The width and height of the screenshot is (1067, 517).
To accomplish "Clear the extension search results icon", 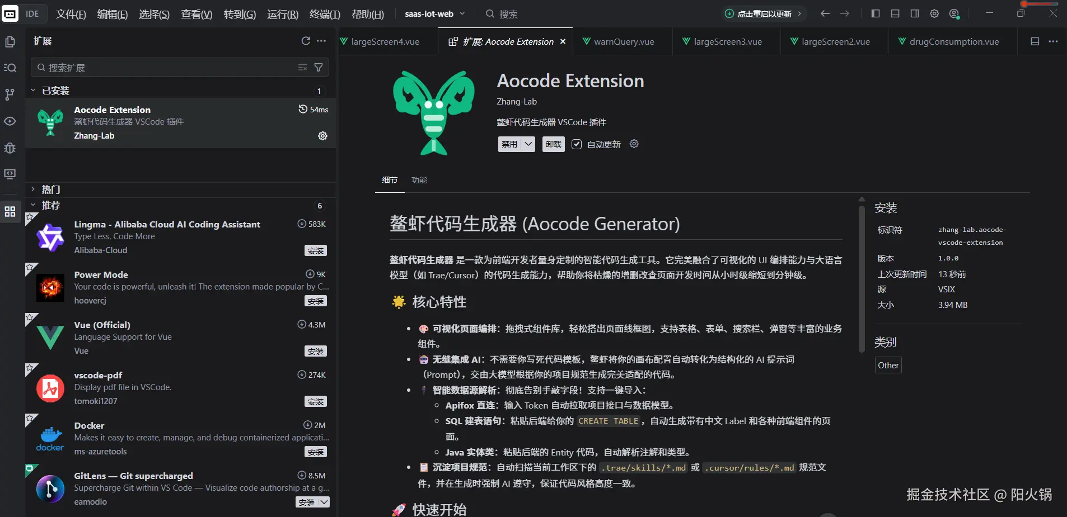I will (x=303, y=68).
